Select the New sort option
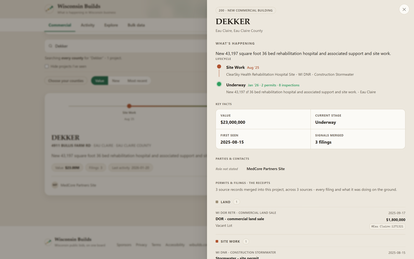 (116, 81)
